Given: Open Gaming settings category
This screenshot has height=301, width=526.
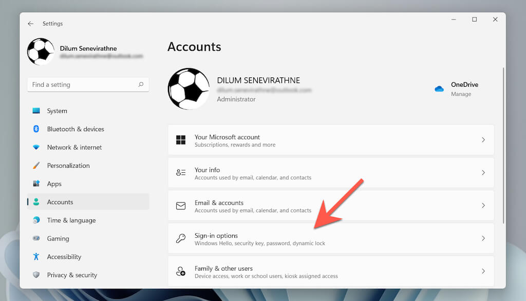Looking at the screenshot, I should (88, 238).
